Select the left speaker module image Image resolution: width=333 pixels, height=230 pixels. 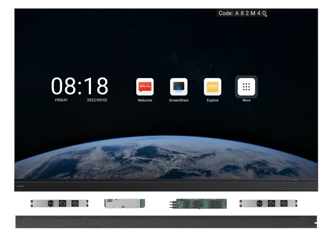59,203
